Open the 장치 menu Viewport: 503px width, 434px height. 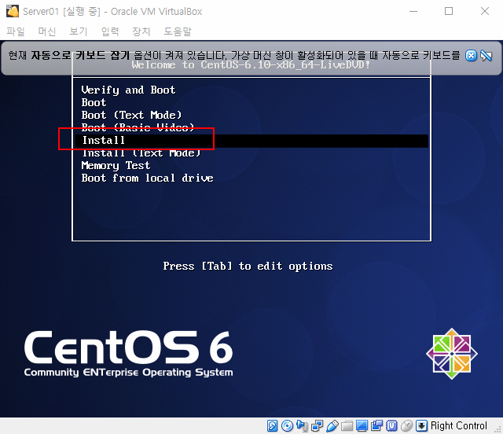tap(141, 31)
